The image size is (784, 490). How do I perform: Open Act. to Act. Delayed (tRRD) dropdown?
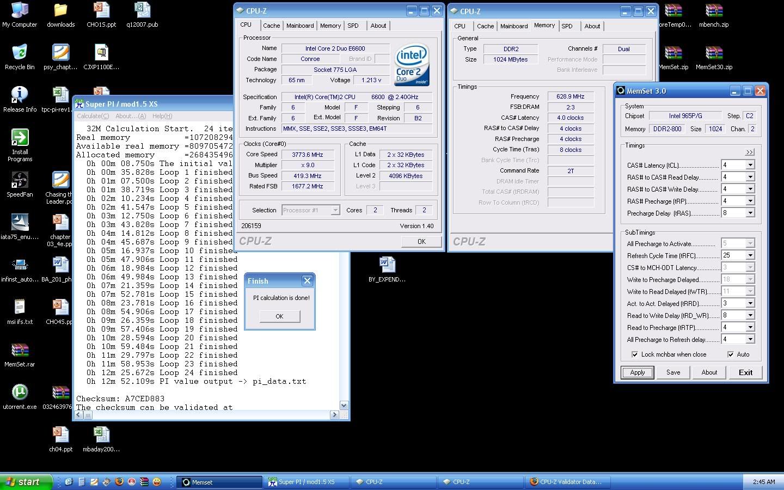[x=750, y=303]
